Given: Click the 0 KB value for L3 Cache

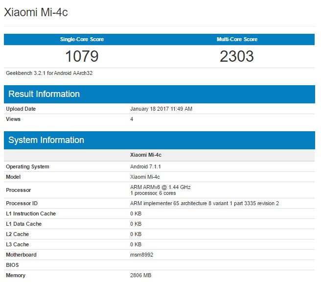Looking at the screenshot, I should (136, 244).
